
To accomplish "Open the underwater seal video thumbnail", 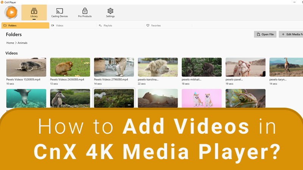I will [x=26, y=98].
